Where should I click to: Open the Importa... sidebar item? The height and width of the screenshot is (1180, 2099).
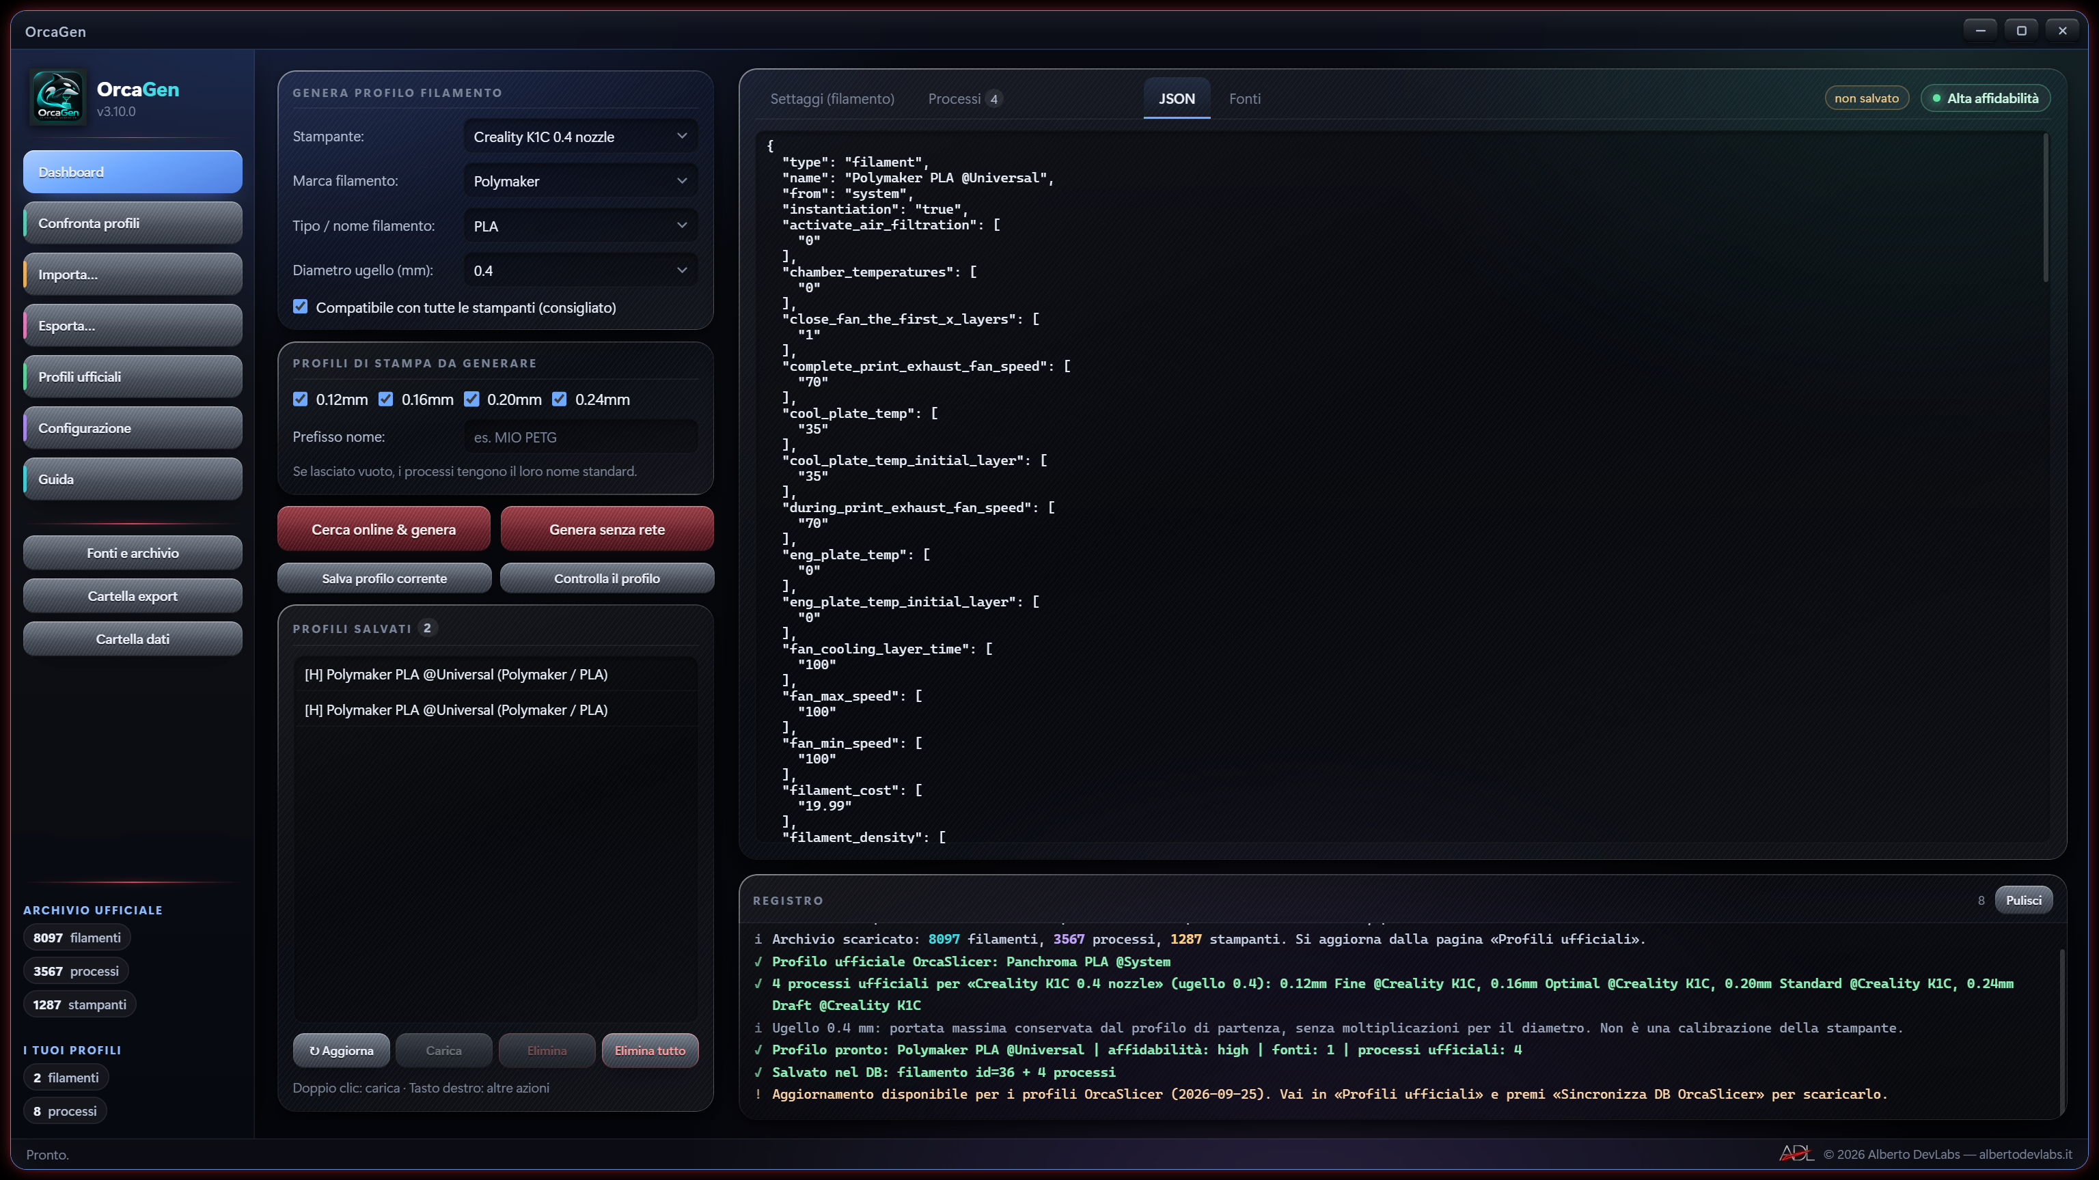coord(133,275)
